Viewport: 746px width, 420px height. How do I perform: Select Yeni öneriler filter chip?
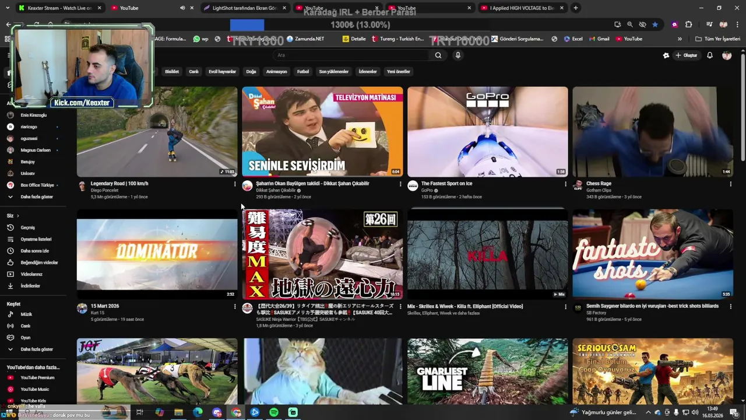pos(399,72)
